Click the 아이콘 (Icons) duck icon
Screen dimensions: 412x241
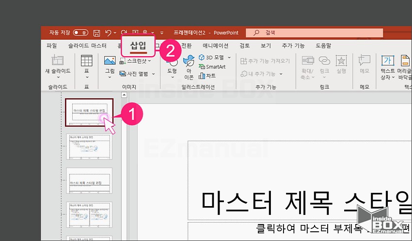[x=189, y=61]
